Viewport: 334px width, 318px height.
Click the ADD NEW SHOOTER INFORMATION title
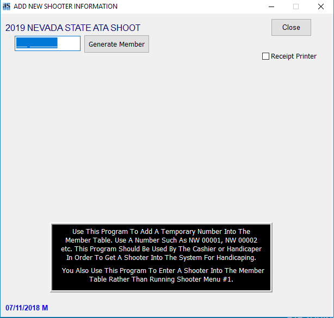click(x=65, y=7)
